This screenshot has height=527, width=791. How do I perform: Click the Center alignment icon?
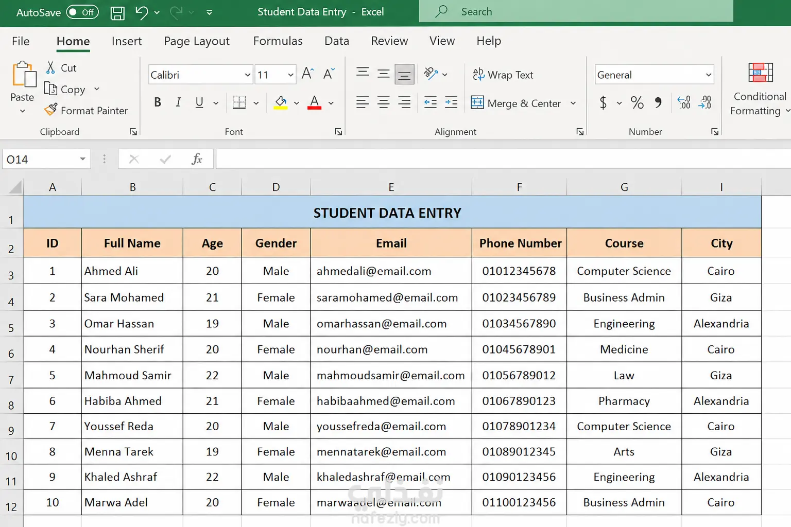coord(383,102)
